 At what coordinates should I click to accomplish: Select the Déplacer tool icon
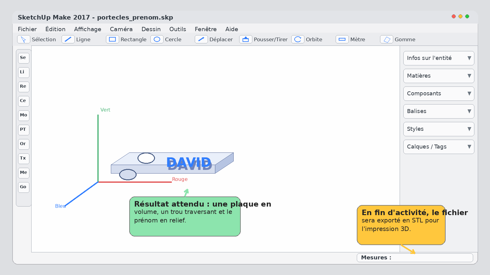pos(201,39)
